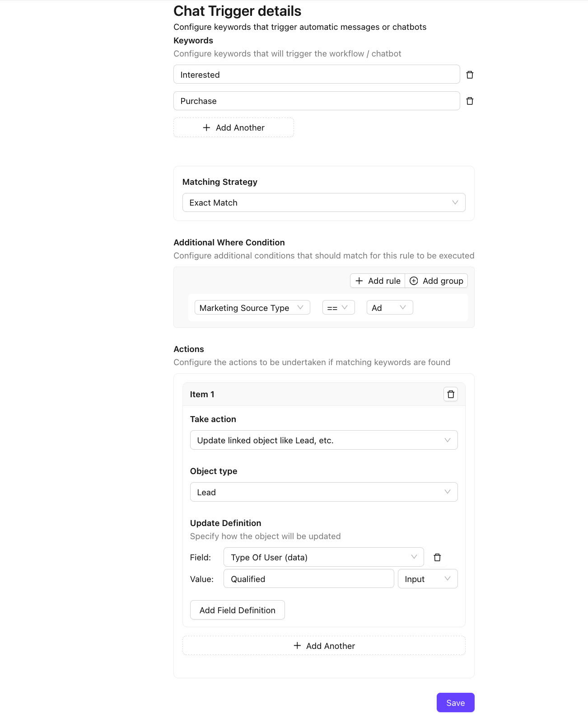Viewport: 588px width, 714px height.
Task: Add another keyword field
Action: pyautogui.click(x=233, y=127)
